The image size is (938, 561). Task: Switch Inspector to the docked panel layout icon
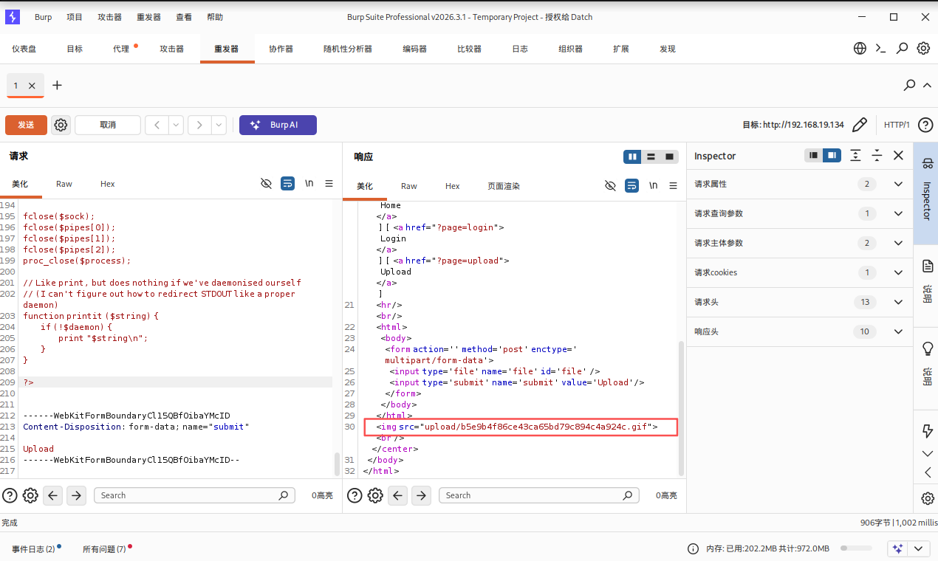832,156
